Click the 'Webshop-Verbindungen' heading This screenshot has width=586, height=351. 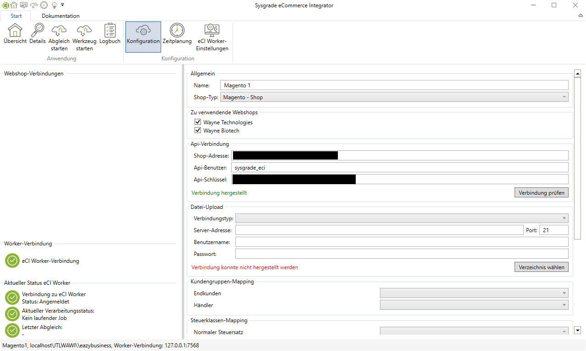tap(34, 73)
